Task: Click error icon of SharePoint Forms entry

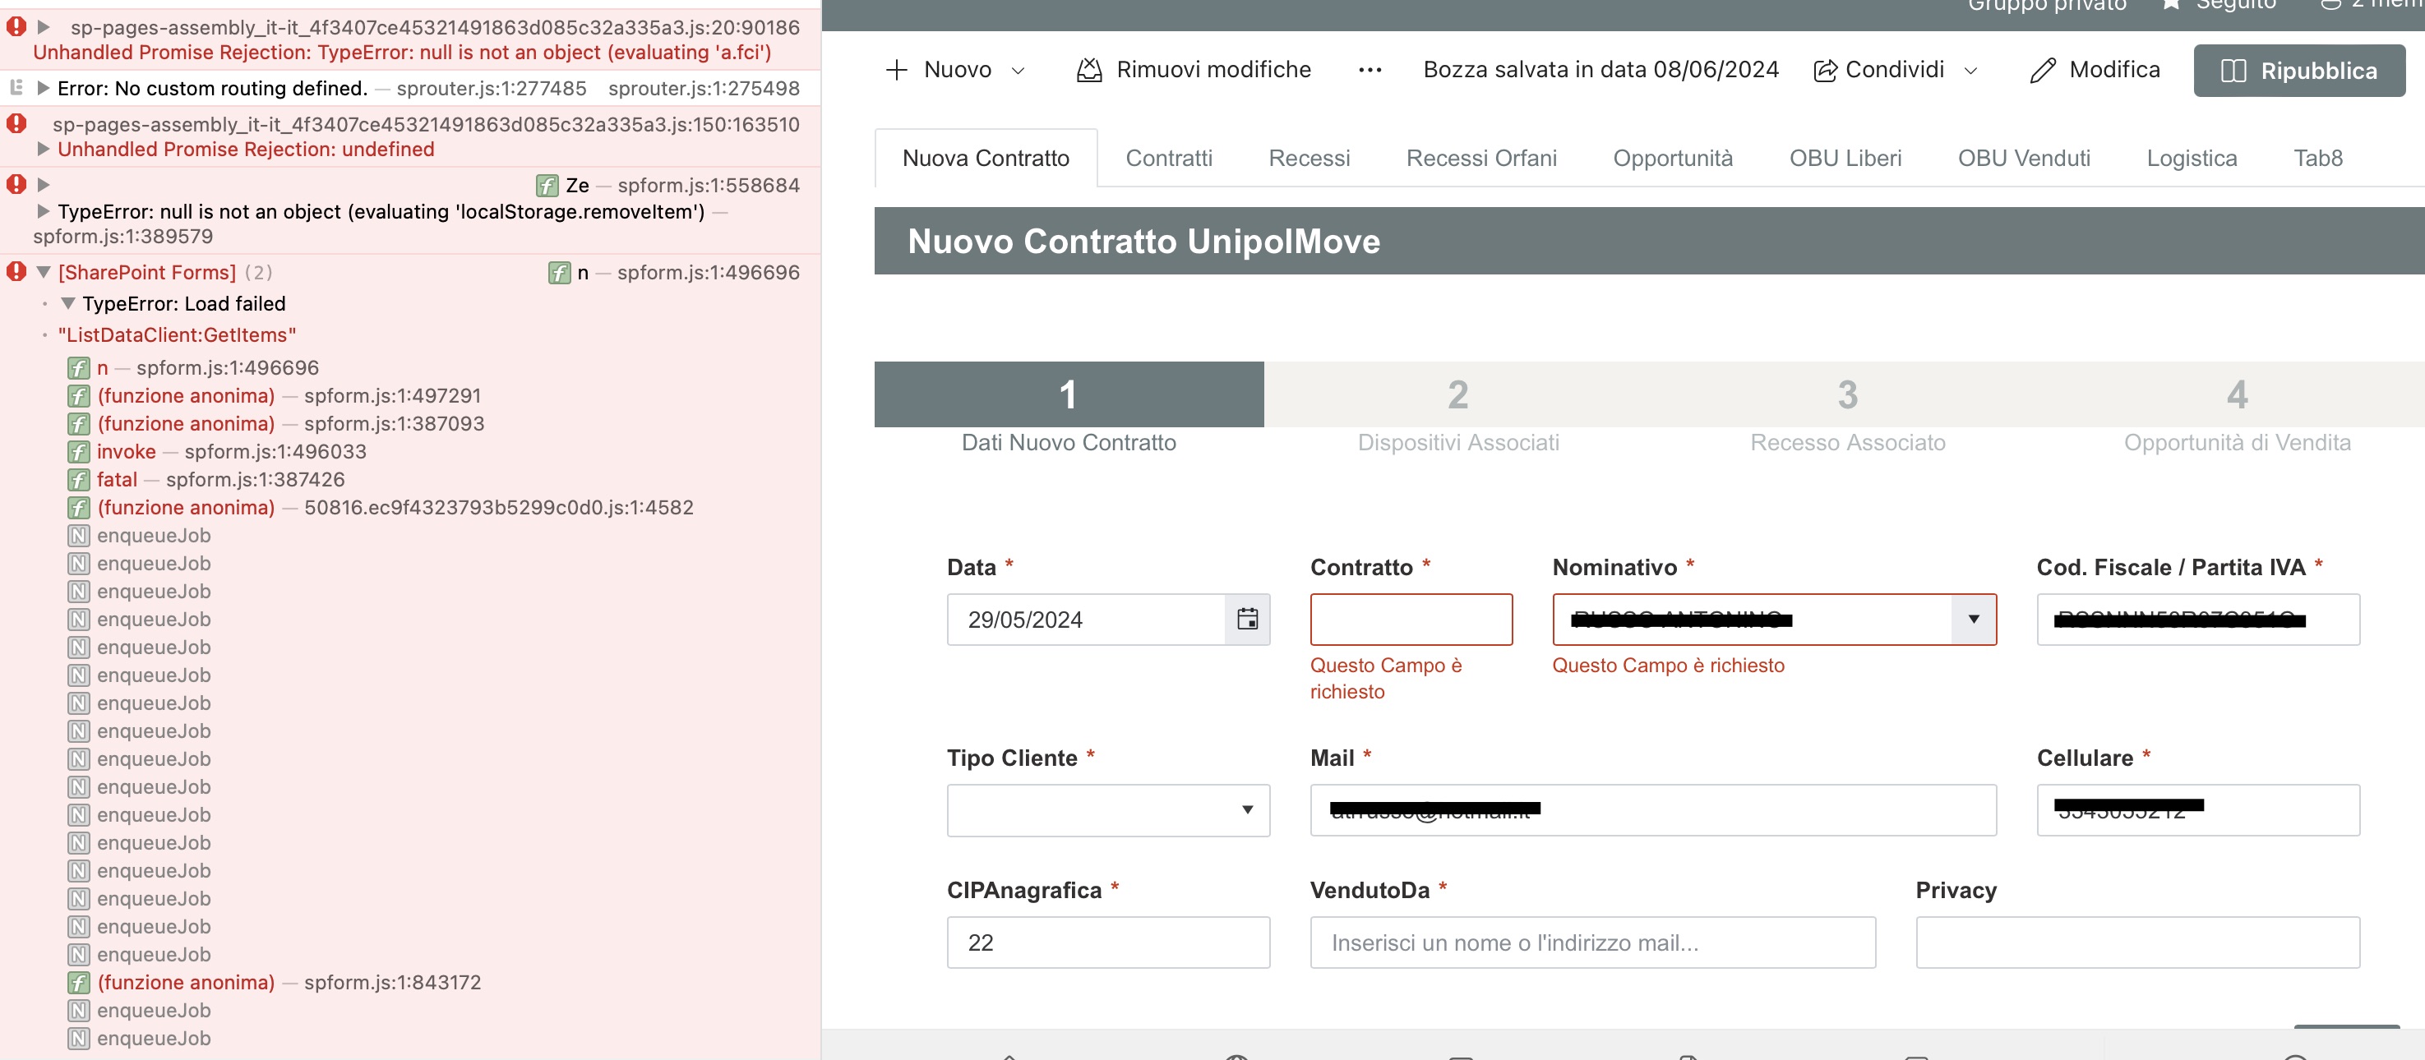Action: click(x=16, y=272)
